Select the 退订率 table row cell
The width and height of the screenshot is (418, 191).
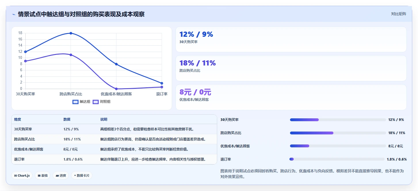(20, 159)
